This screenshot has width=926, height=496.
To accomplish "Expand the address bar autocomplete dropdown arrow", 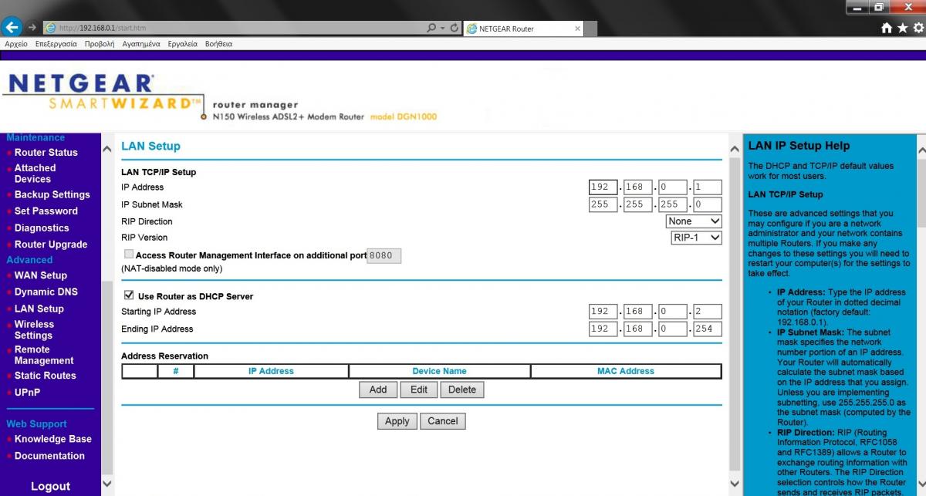I will tap(442, 28).
